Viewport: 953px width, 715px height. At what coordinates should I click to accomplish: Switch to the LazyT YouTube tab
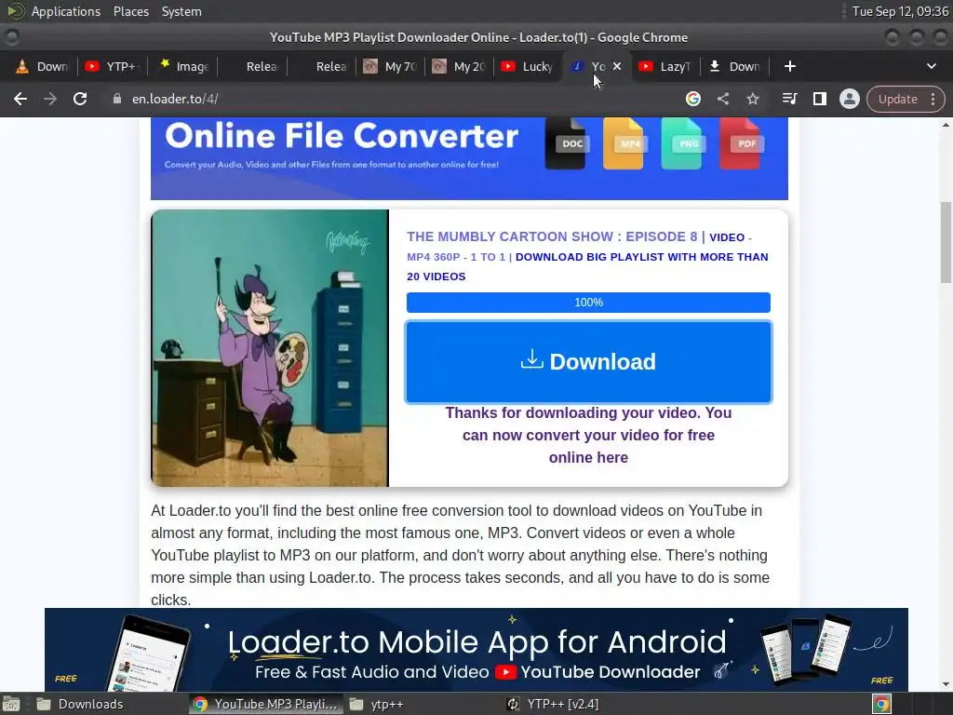click(666, 66)
